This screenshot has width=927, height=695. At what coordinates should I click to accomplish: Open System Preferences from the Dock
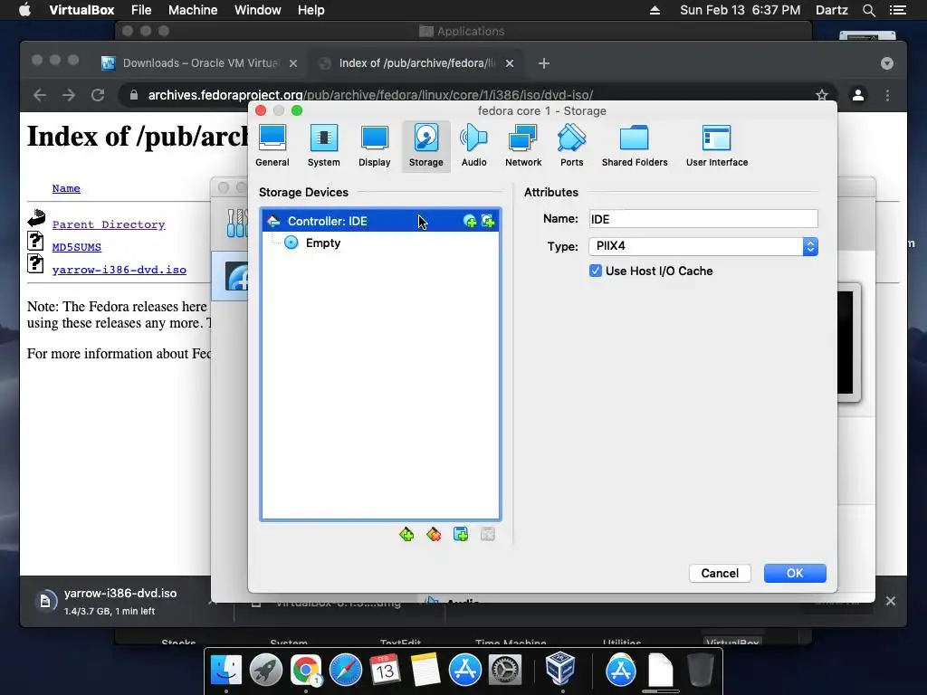click(504, 670)
